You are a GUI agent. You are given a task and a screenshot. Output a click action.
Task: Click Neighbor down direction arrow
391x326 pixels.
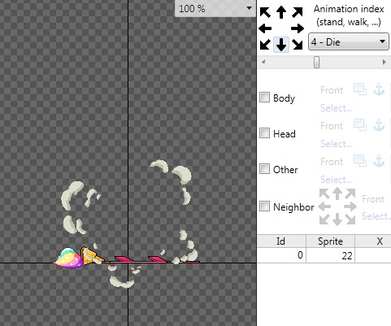[x=337, y=220]
